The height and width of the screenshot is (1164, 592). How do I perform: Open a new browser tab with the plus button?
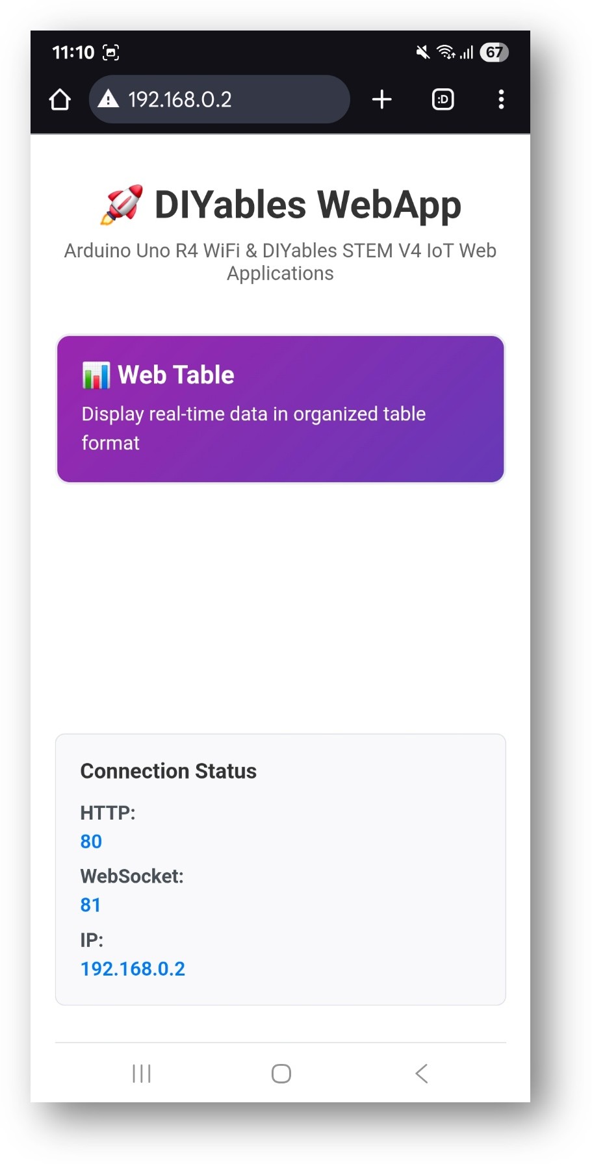tap(382, 99)
